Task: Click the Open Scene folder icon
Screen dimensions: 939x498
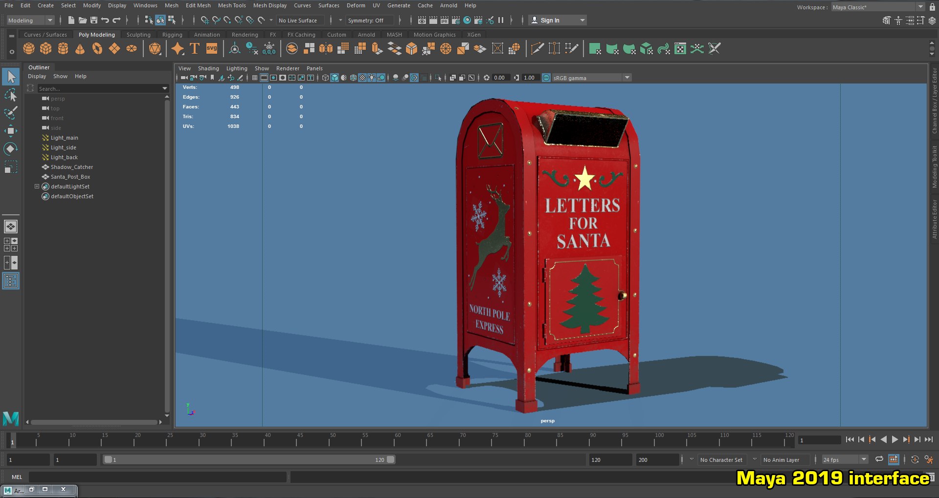Action: coord(83,20)
